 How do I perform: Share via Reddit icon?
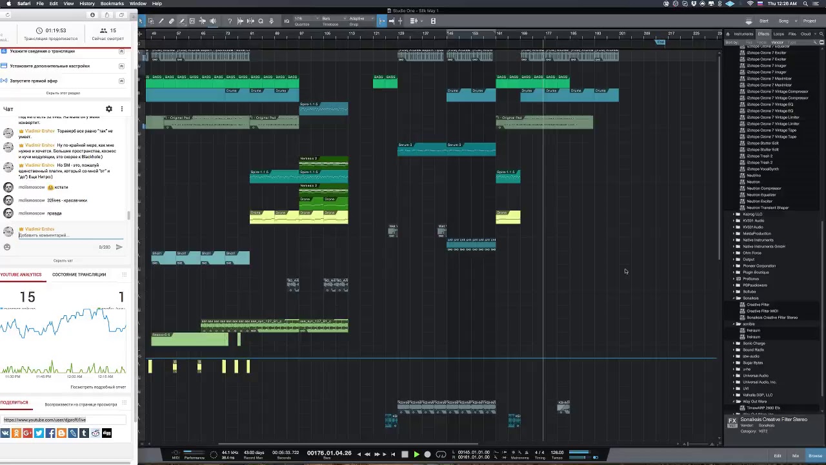pos(96,433)
